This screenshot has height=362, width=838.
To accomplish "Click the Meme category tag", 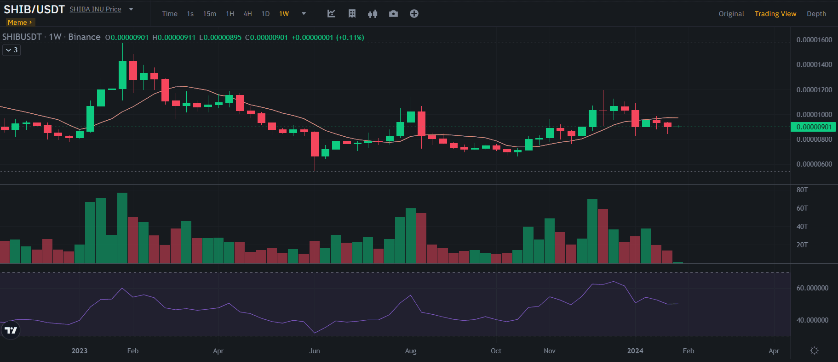I will (20, 22).
